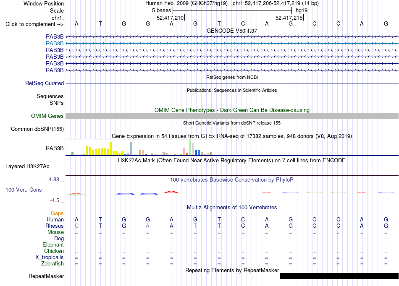
Task: Click the RAB3B label beside the expression chart
Action: (x=55, y=148)
